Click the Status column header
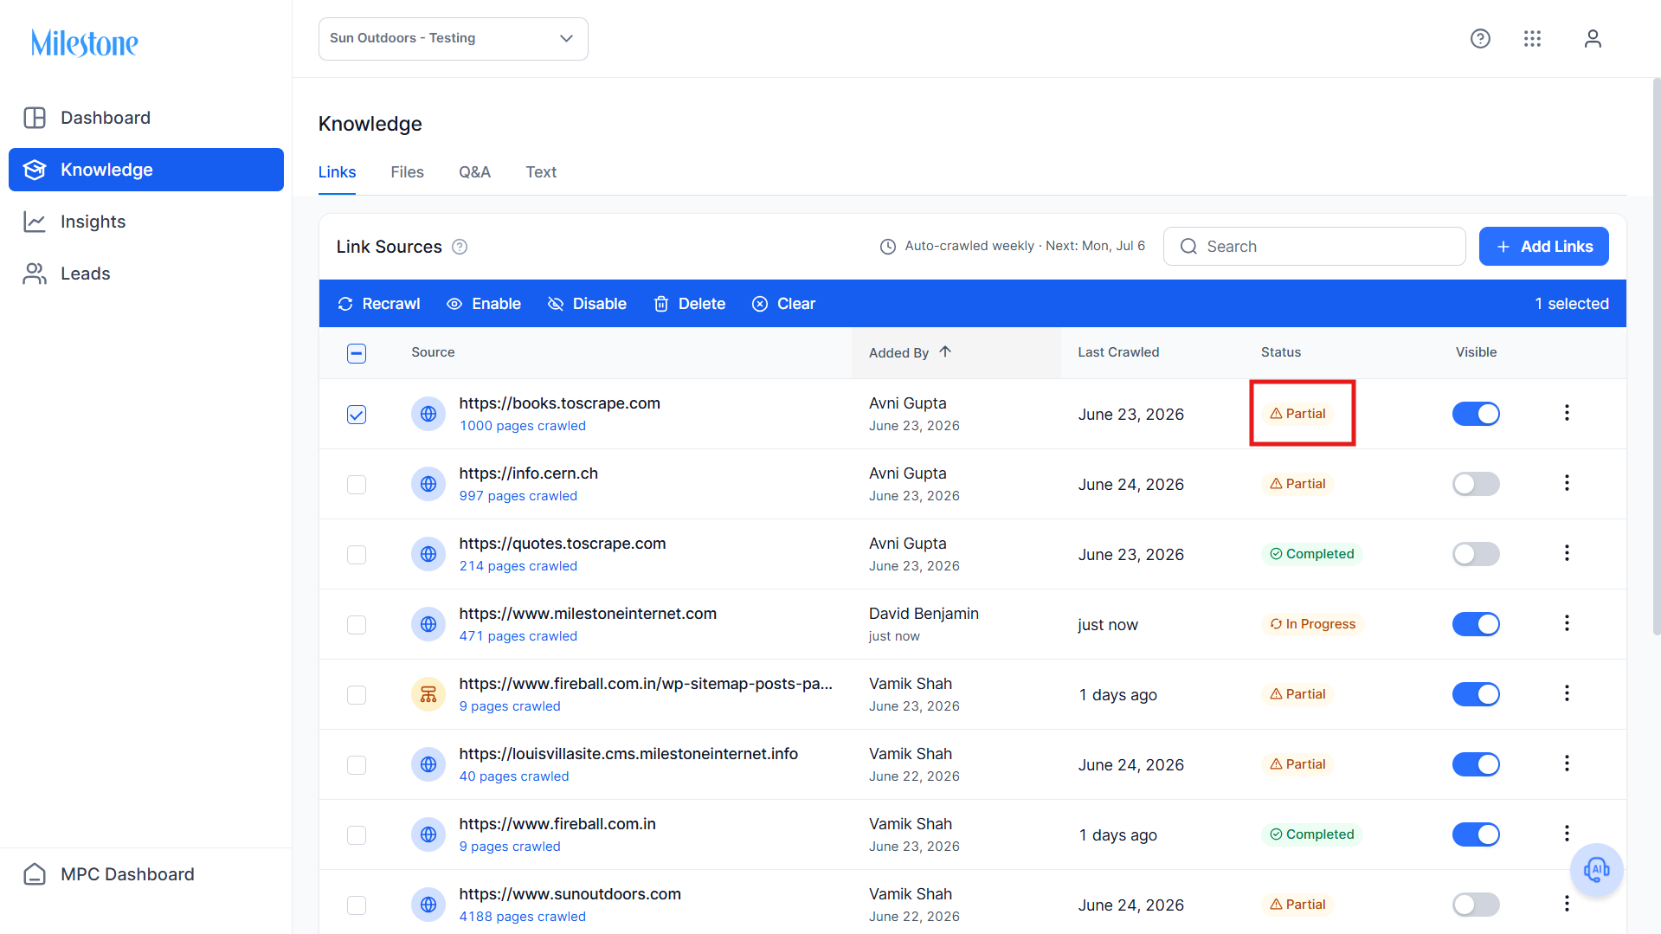 click(x=1281, y=352)
